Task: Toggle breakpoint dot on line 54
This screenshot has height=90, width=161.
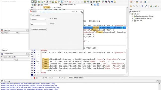Action: click(x=34, y=70)
